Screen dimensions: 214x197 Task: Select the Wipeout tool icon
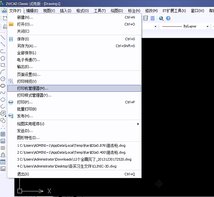click(x=3, y=155)
